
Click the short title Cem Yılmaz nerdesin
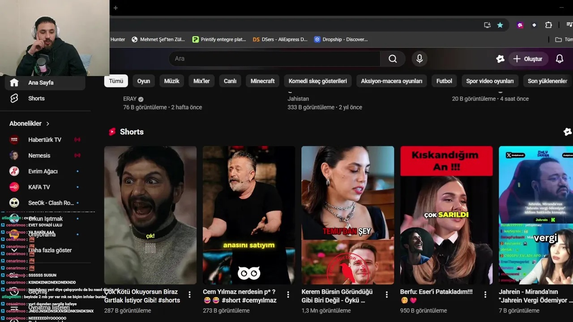click(239, 296)
